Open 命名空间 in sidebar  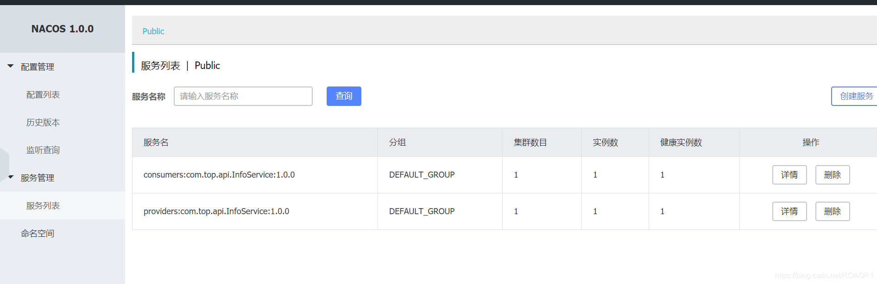click(x=38, y=233)
